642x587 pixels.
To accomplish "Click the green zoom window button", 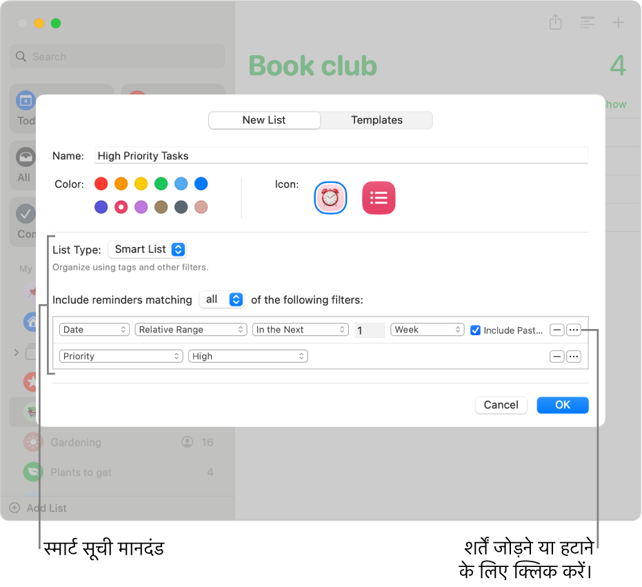I will (x=56, y=23).
